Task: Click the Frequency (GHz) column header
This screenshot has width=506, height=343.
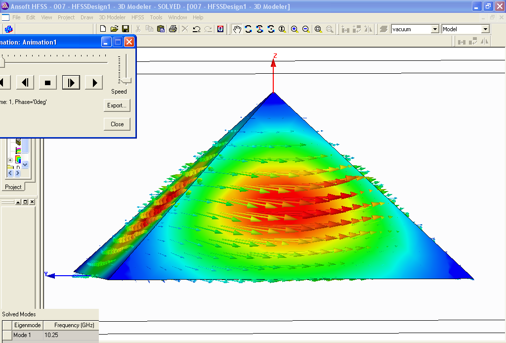Action: pyautogui.click(x=71, y=325)
